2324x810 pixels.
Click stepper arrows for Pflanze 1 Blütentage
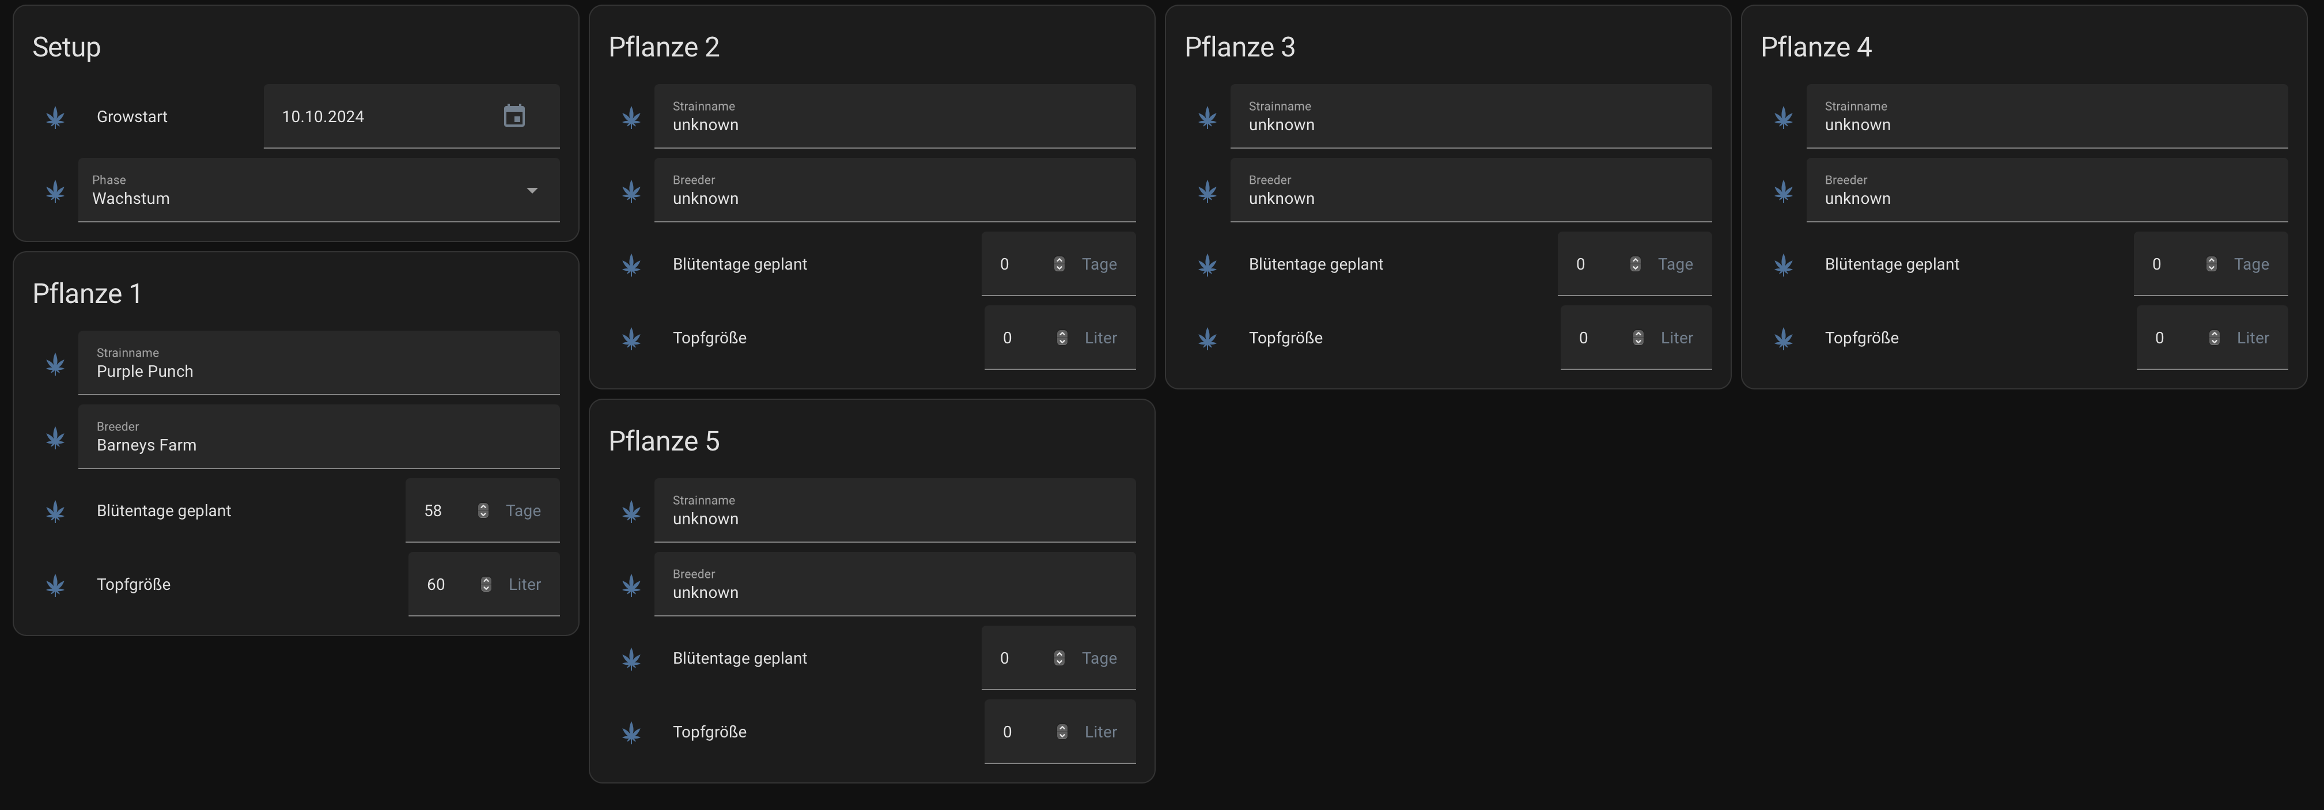[483, 510]
